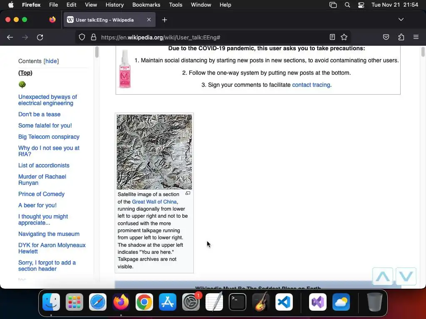Open Unexpected byways of electrical engineering section
Screen dimensions: 426x319
pyautogui.click(x=47, y=100)
